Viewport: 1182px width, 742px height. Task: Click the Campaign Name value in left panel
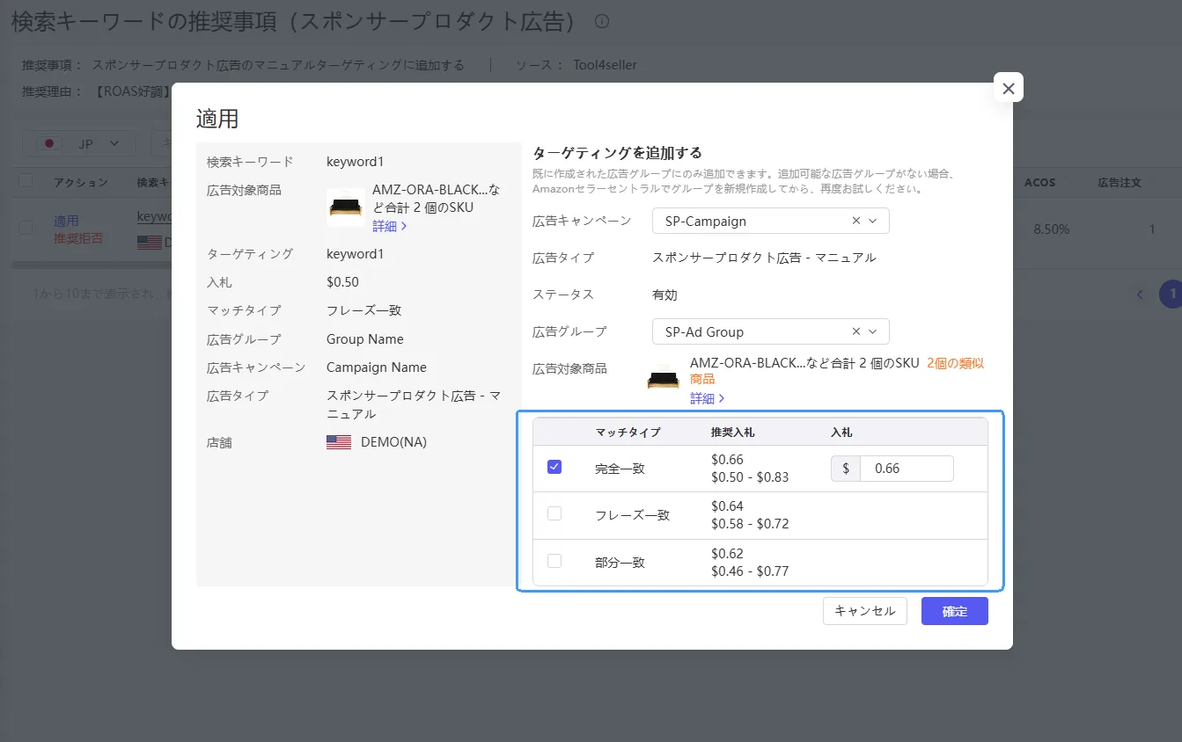click(377, 367)
